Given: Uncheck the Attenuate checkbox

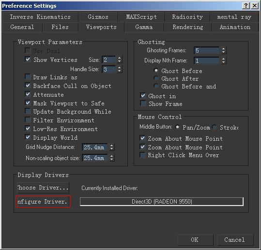Looking at the screenshot, I should [x=28, y=94].
